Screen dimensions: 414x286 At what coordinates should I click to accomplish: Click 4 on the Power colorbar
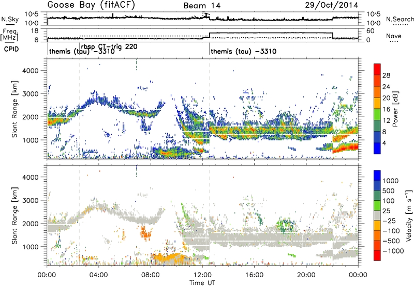(x=385, y=144)
